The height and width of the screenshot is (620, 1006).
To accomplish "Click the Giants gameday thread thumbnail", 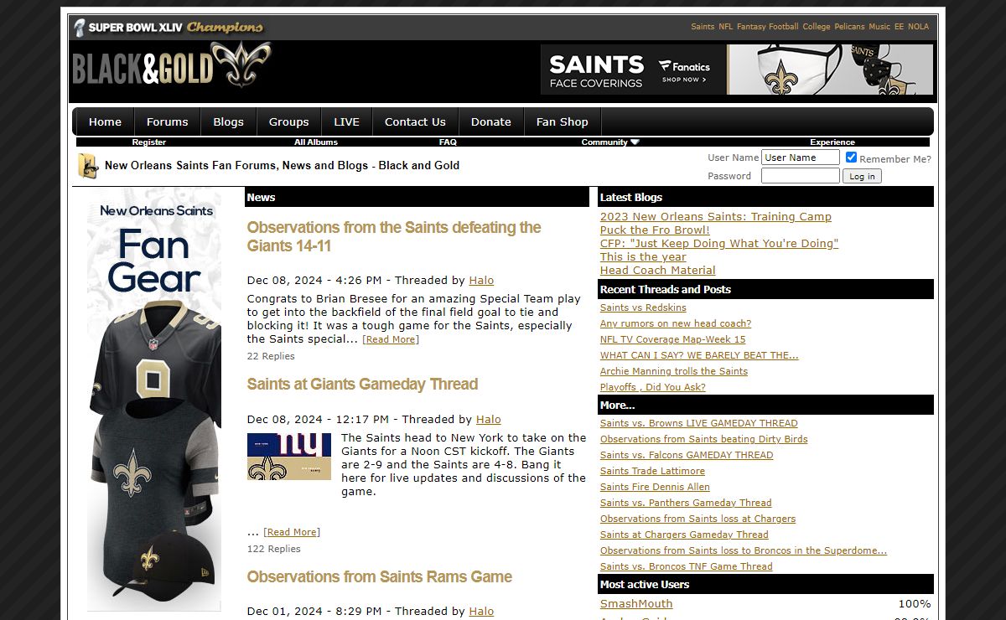I will coord(289,457).
